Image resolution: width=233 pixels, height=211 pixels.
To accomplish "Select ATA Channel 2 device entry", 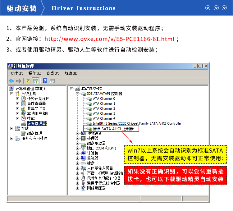I will pos(104,108).
